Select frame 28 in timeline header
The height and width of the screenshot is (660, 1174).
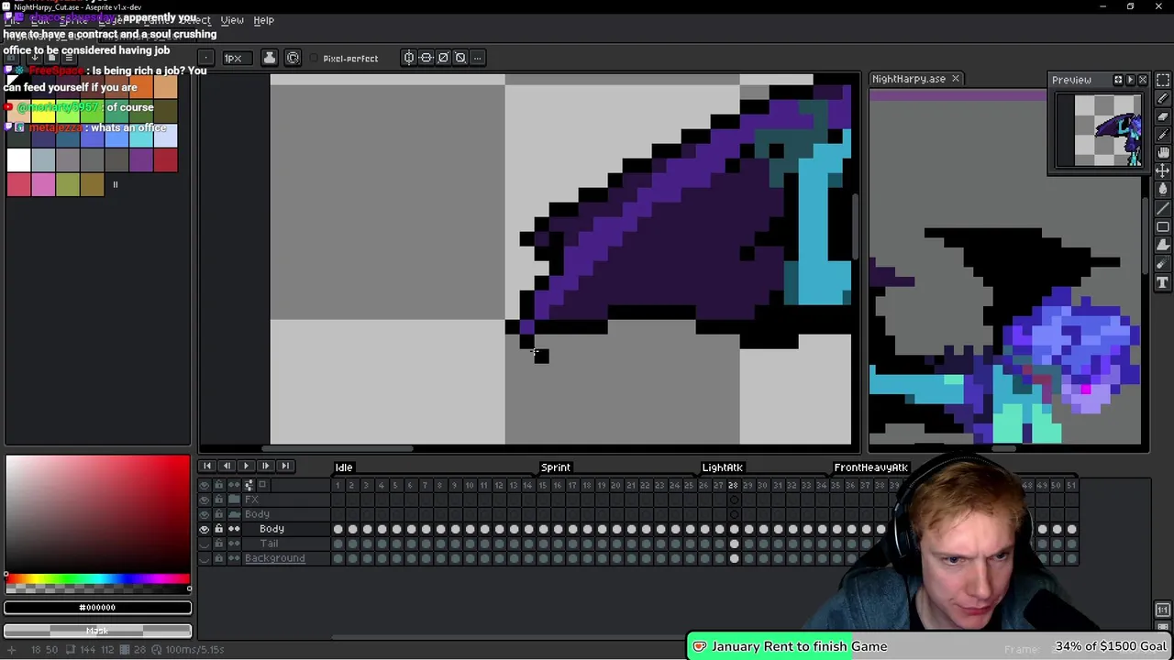[733, 485]
